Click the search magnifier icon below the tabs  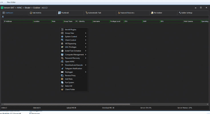tap(3, 17)
